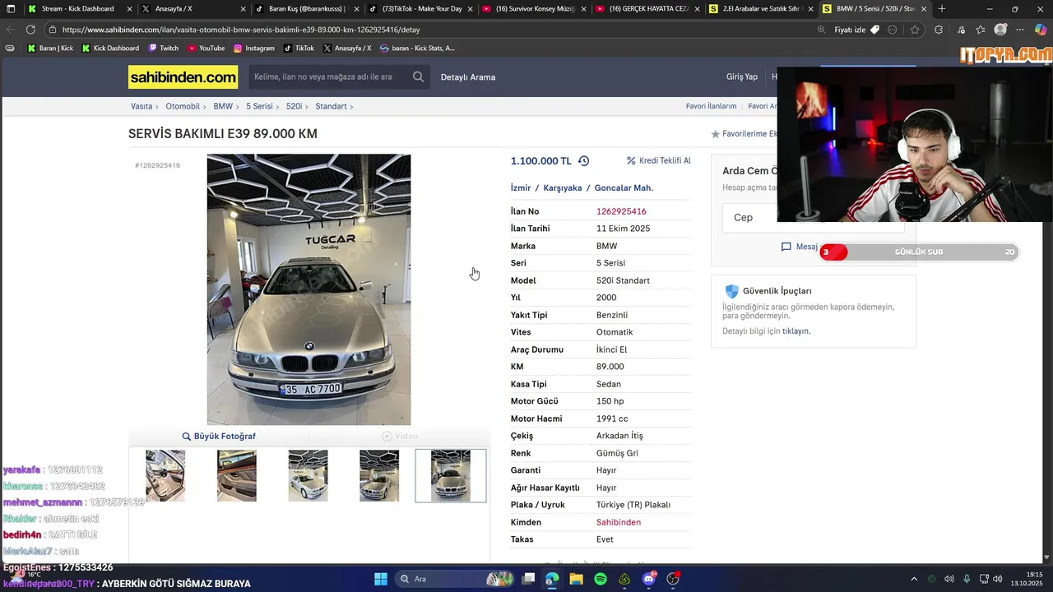Click Karşıyaka location link

pos(563,187)
